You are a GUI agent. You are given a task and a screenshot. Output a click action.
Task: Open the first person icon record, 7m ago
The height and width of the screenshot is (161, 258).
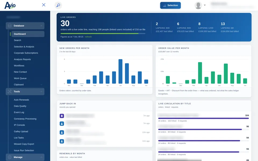click(x=62, y=124)
